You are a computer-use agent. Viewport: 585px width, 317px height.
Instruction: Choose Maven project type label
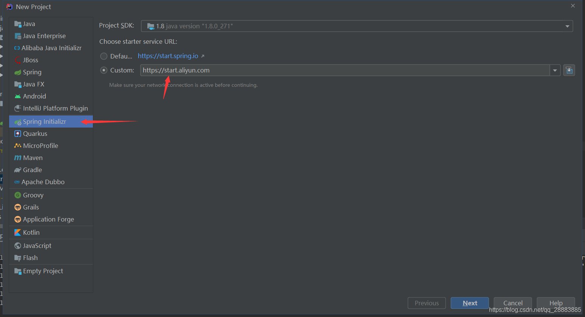(x=33, y=158)
